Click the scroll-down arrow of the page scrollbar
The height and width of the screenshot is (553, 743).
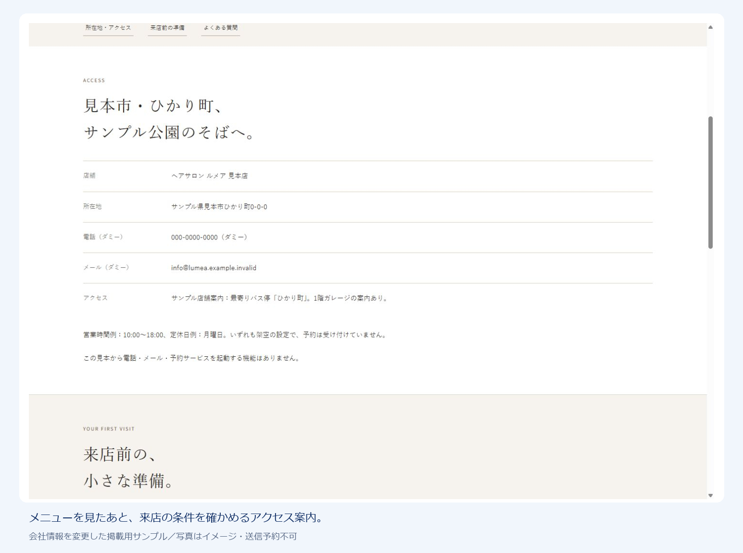[x=710, y=495]
